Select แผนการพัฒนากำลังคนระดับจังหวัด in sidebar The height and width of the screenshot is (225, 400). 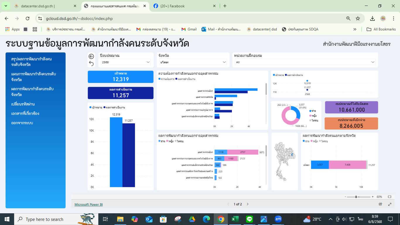(33, 77)
